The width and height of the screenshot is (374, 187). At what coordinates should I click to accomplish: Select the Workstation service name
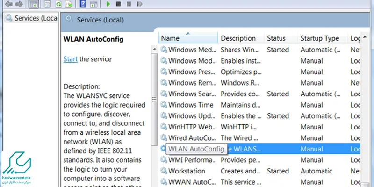[x=187, y=171]
